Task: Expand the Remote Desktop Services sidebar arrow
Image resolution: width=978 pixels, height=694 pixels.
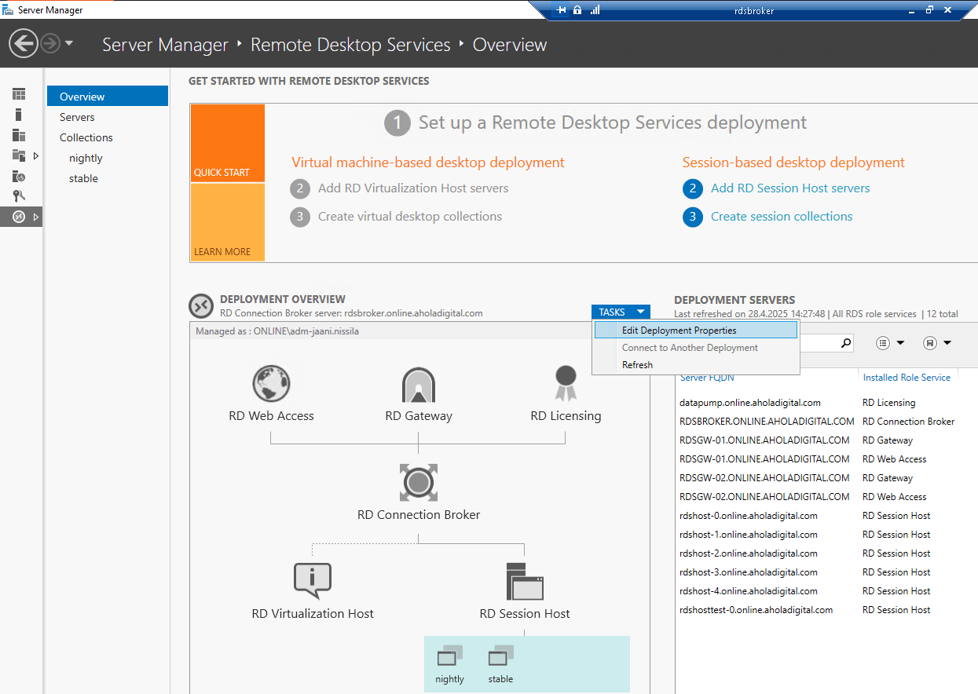Action: [x=36, y=217]
